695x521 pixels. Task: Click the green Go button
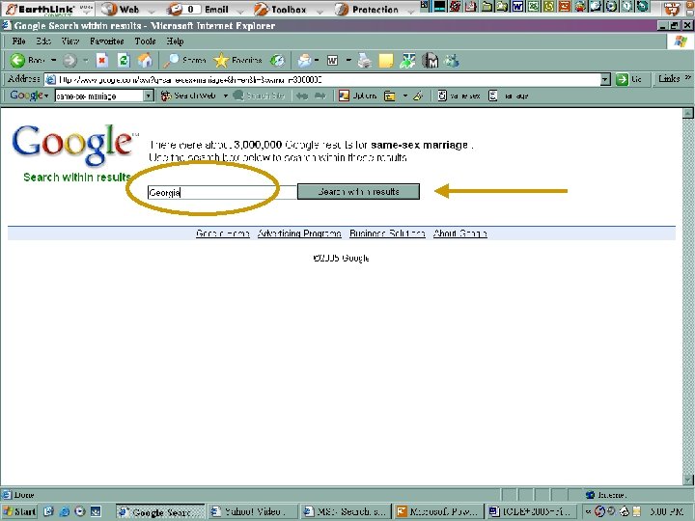pos(629,79)
